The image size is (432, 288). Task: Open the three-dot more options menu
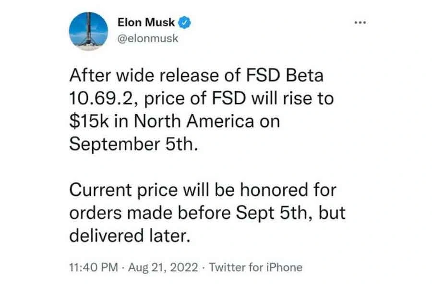click(360, 23)
